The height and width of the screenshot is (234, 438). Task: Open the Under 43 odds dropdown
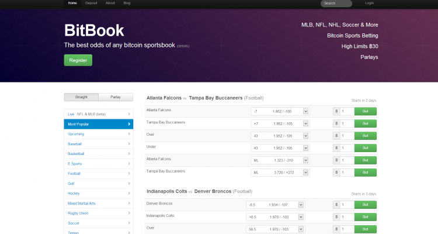click(x=280, y=148)
